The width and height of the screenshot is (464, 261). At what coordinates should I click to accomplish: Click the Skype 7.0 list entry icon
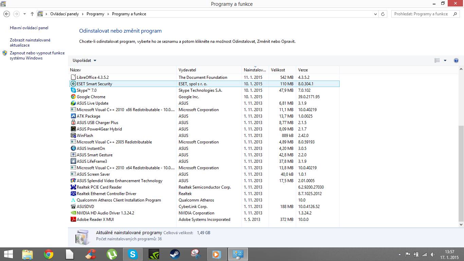pyautogui.click(x=73, y=90)
